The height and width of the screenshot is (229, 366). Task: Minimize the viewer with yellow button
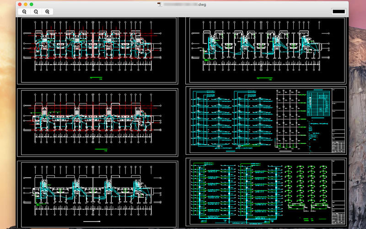[26, 4]
